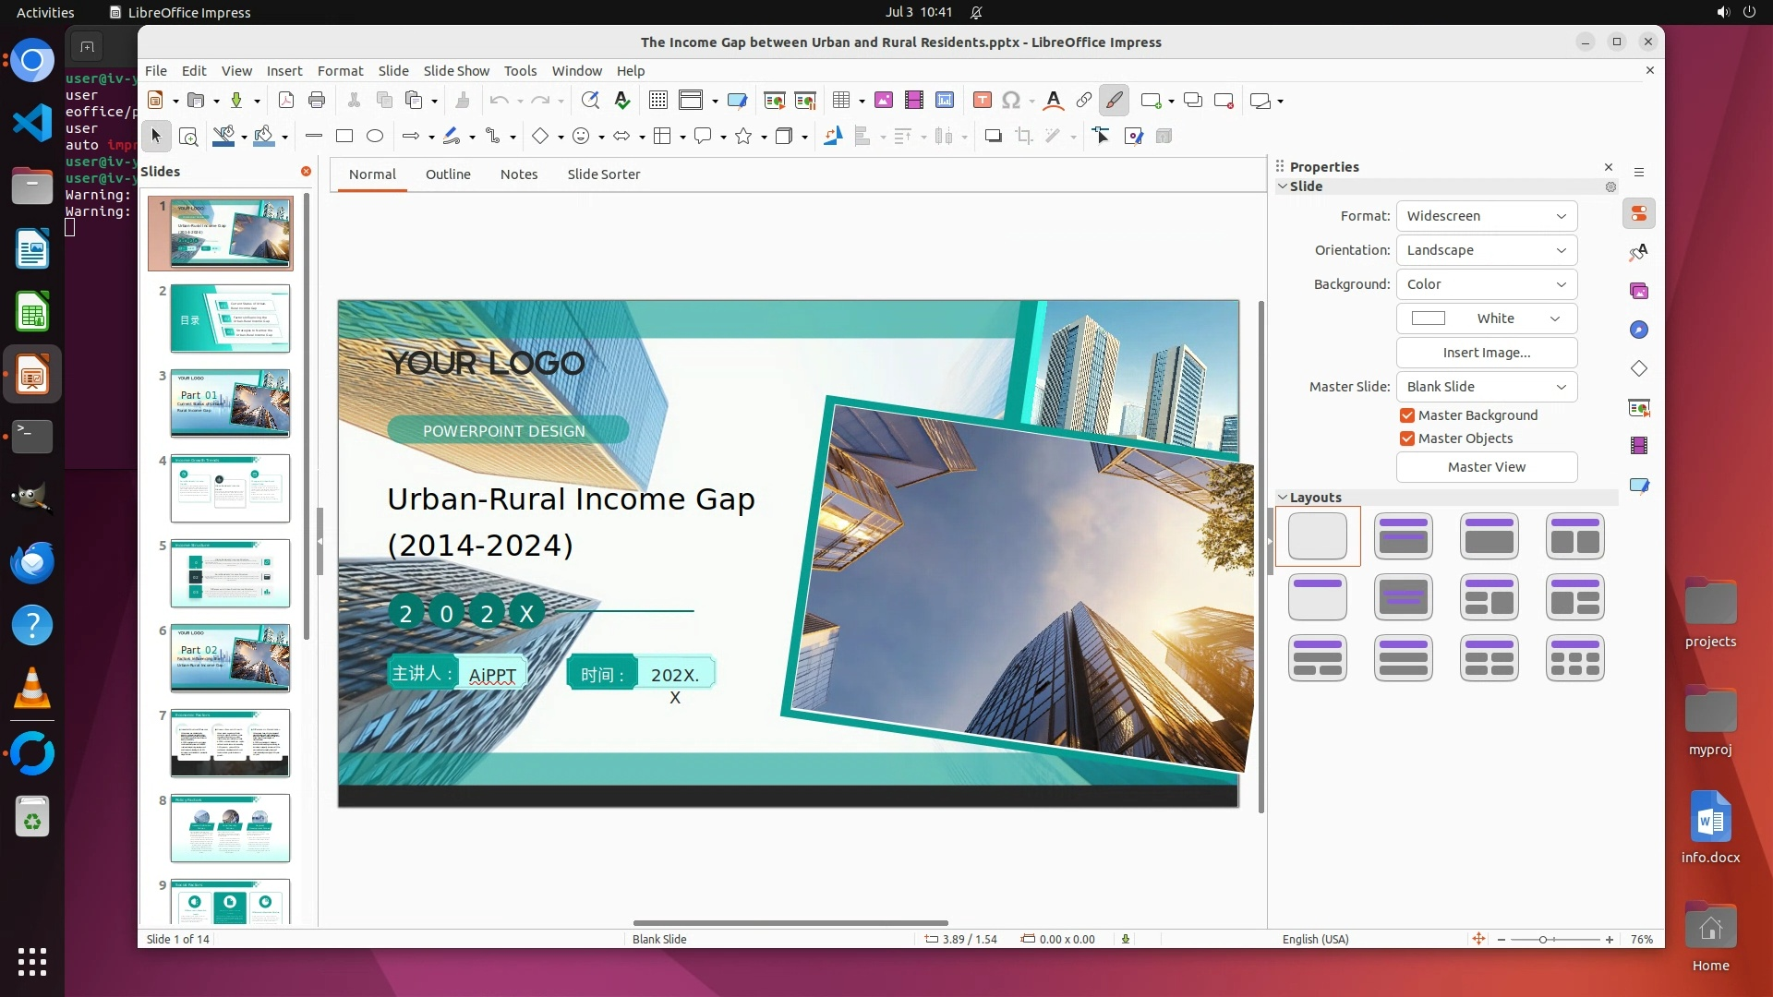Click the Insert Special Character icon
1773x997 pixels.
pos(1011,101)
